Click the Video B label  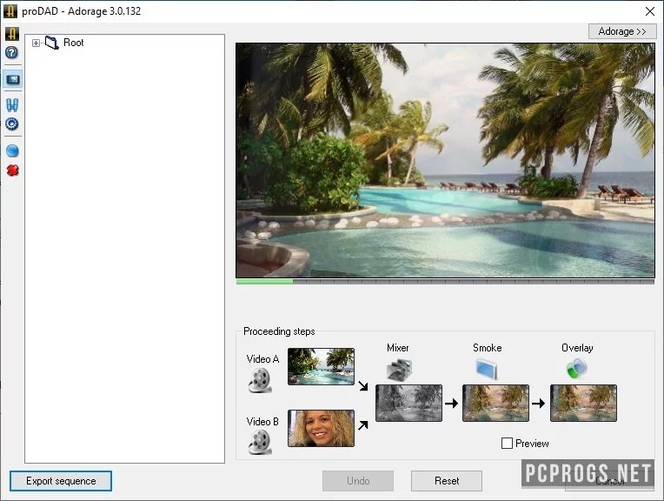(262, 421)
